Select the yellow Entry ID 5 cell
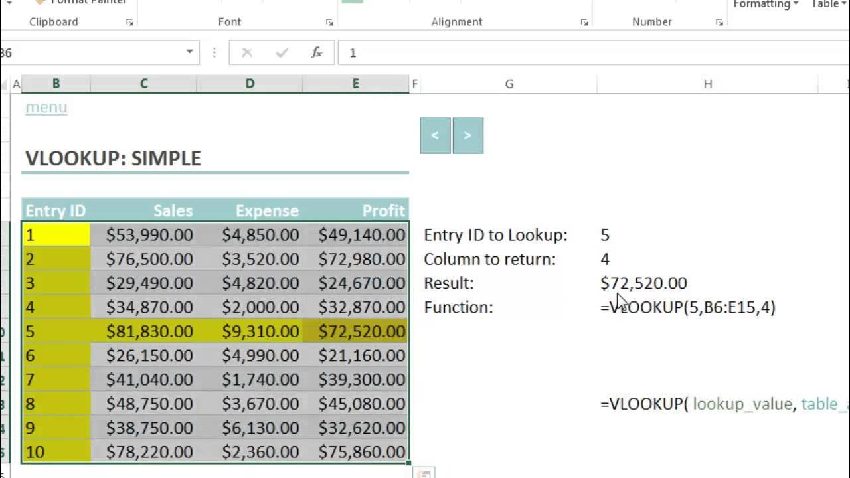 [x=56, y=331]
